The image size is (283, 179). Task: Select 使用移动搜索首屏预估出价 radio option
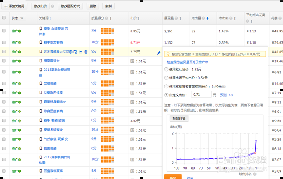[166, 87]
